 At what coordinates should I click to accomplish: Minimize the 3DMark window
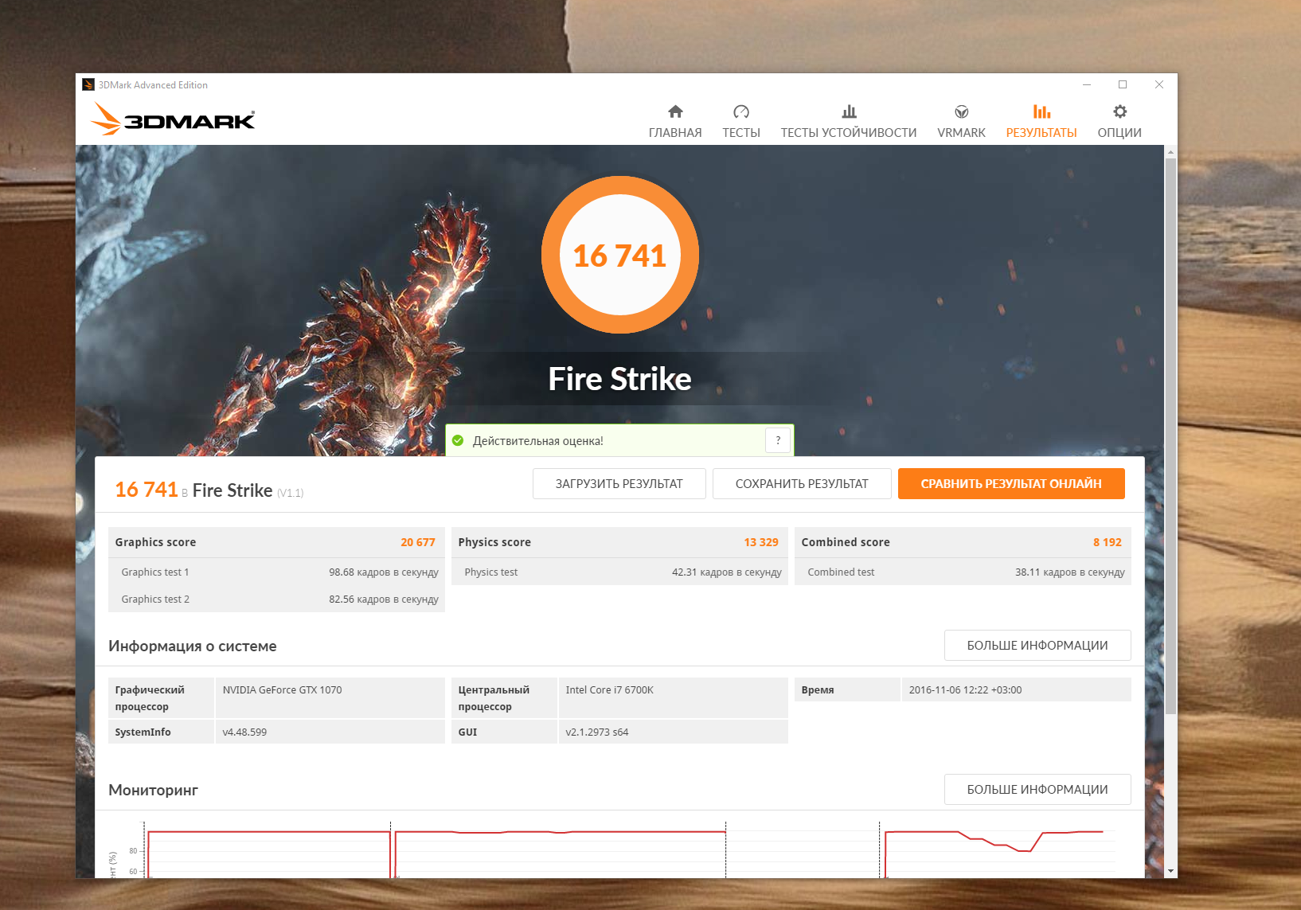point(1087,85)
